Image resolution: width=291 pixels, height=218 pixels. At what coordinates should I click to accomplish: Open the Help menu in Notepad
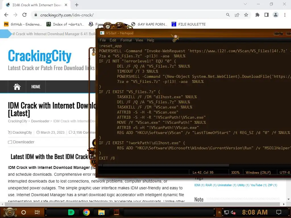point(151,40)
